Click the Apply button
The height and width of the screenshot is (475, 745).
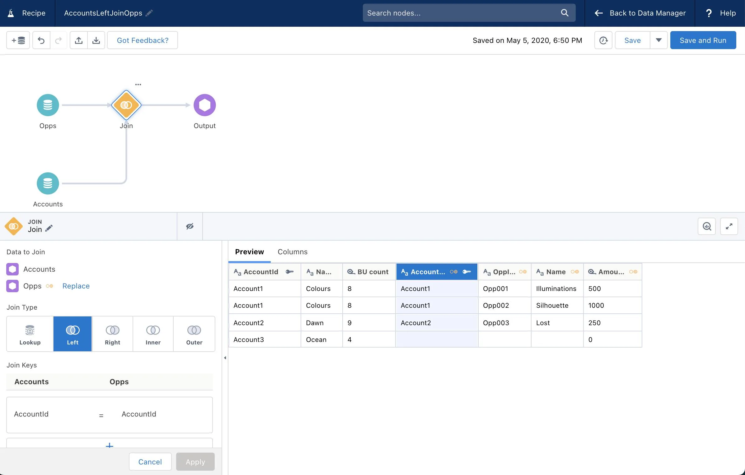pos(195,461)
